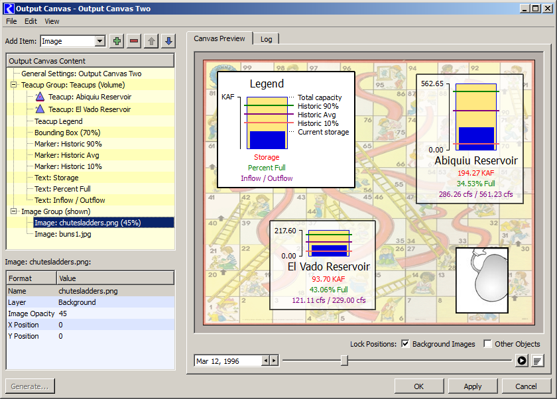This screenshot has height=399, width=557.
Task: Click the Format column header
Action: [32, 278]
